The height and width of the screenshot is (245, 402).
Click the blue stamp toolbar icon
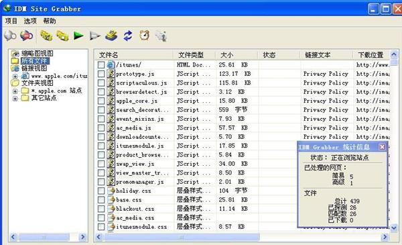pos(111,36)
